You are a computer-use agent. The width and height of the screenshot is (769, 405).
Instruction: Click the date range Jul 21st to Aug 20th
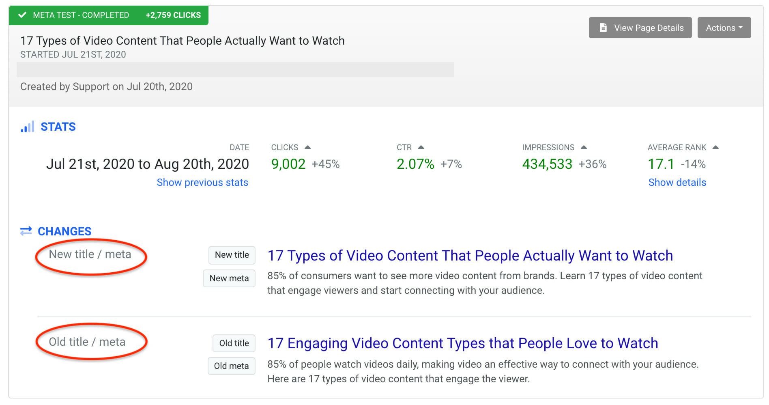[x=148, y=164]
